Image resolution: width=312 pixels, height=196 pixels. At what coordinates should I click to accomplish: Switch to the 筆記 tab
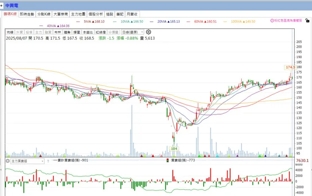[120, 14]
